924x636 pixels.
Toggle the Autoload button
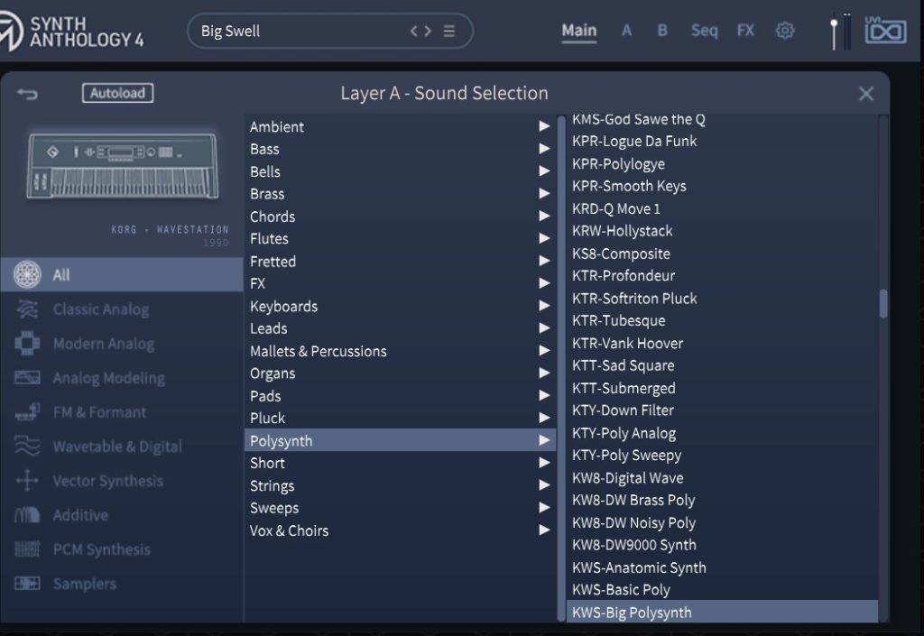117,93
